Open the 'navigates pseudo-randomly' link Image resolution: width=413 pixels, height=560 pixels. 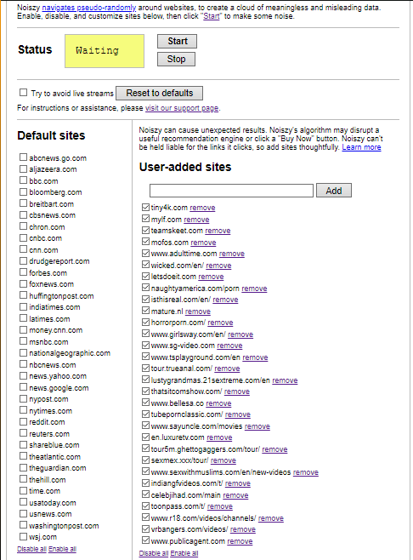coord(89,7)
